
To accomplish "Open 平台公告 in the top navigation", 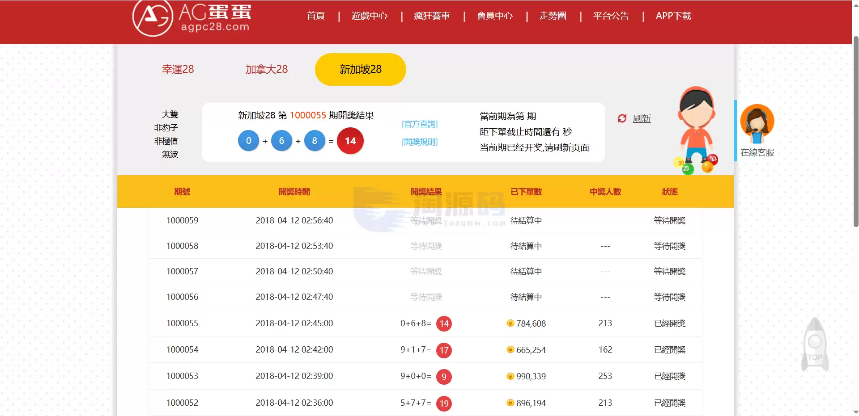I will point(611,16).
